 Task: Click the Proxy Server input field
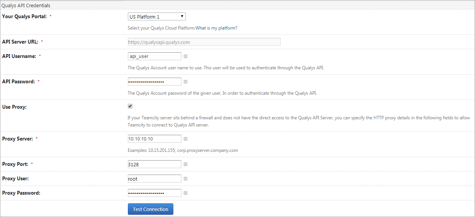coord(154,139)
